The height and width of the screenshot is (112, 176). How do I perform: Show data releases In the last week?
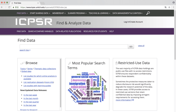point(30,95)
